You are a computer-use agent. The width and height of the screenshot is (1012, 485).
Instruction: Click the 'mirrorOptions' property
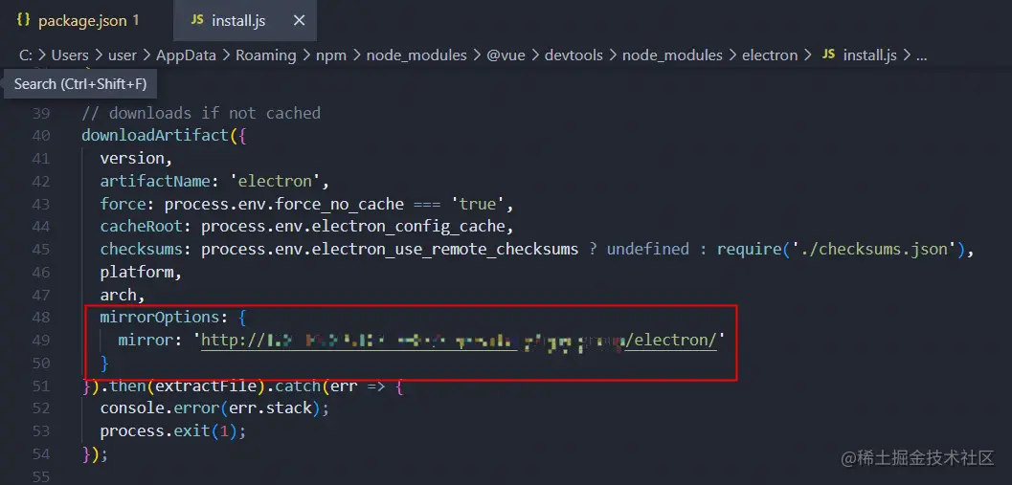coord(160,318)
